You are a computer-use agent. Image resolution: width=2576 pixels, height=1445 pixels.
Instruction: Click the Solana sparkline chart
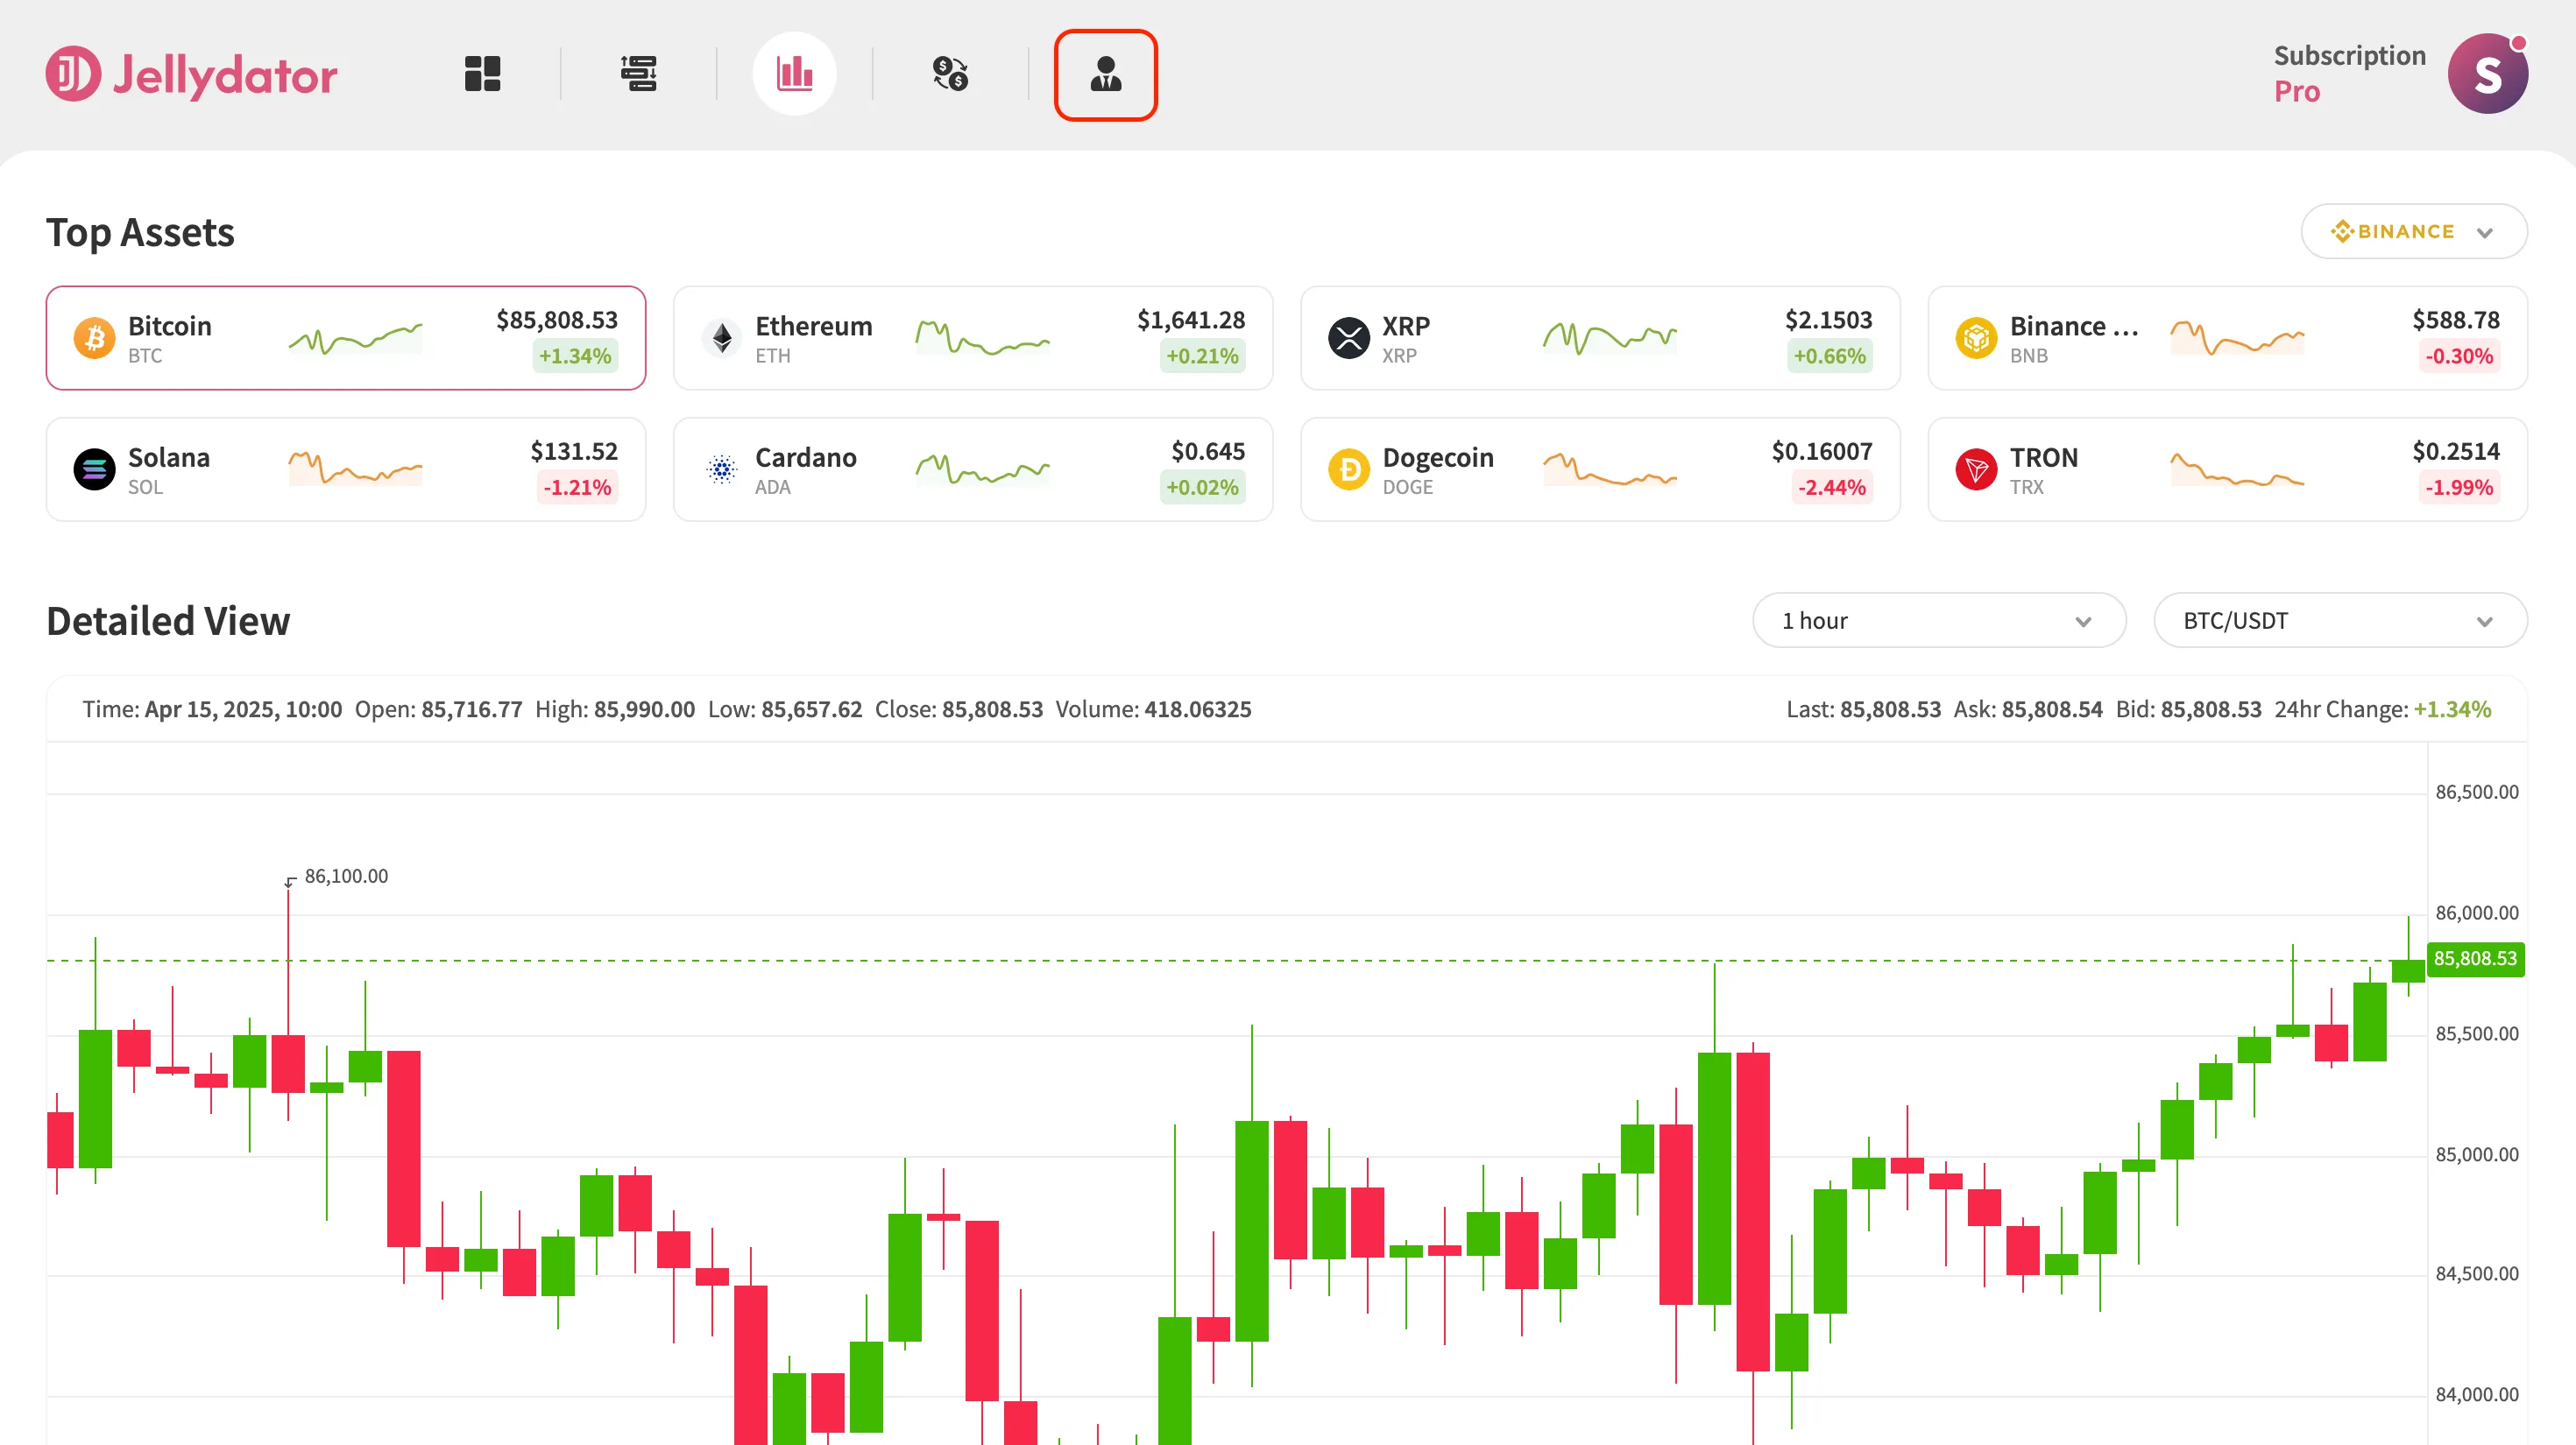point(355,469)
